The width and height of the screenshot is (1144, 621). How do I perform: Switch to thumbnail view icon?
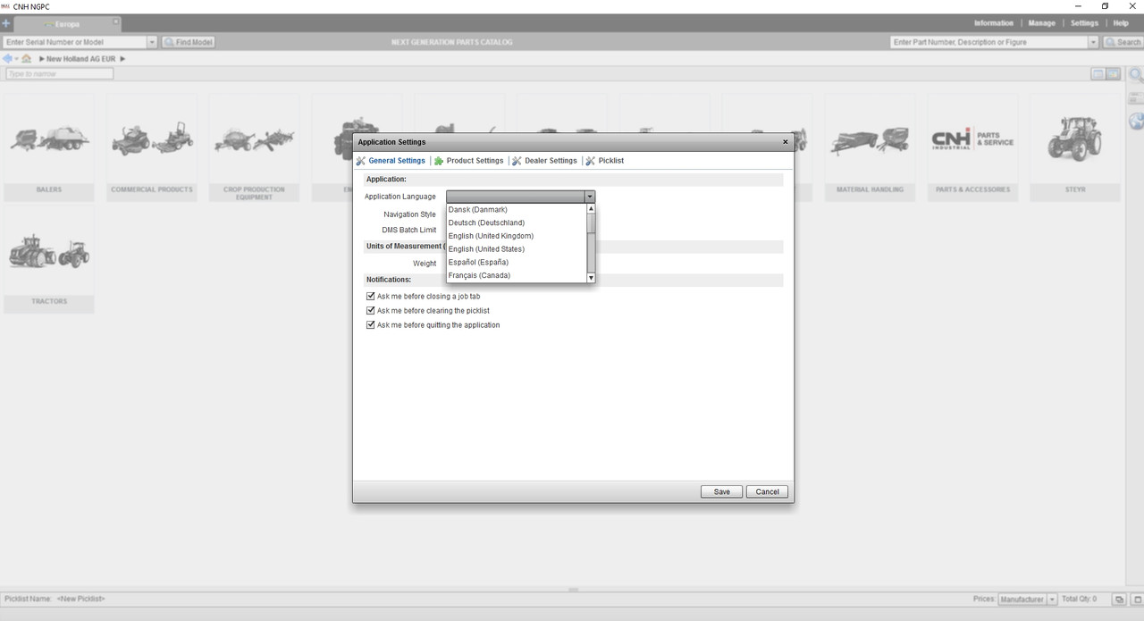(x=1114, y=74)
